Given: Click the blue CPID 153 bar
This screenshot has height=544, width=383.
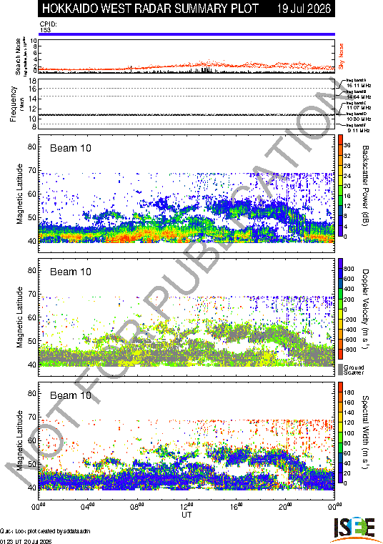Looking at the screenshot, I should tap(186, 34).
